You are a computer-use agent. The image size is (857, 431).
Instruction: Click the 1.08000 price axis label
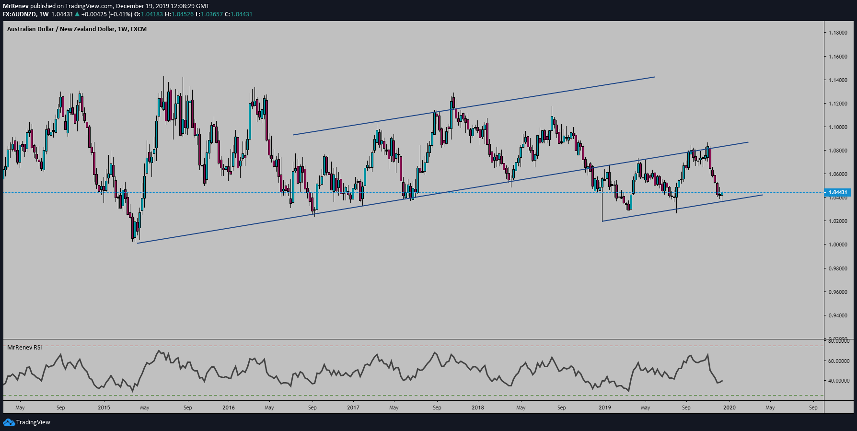pos(838,151)
